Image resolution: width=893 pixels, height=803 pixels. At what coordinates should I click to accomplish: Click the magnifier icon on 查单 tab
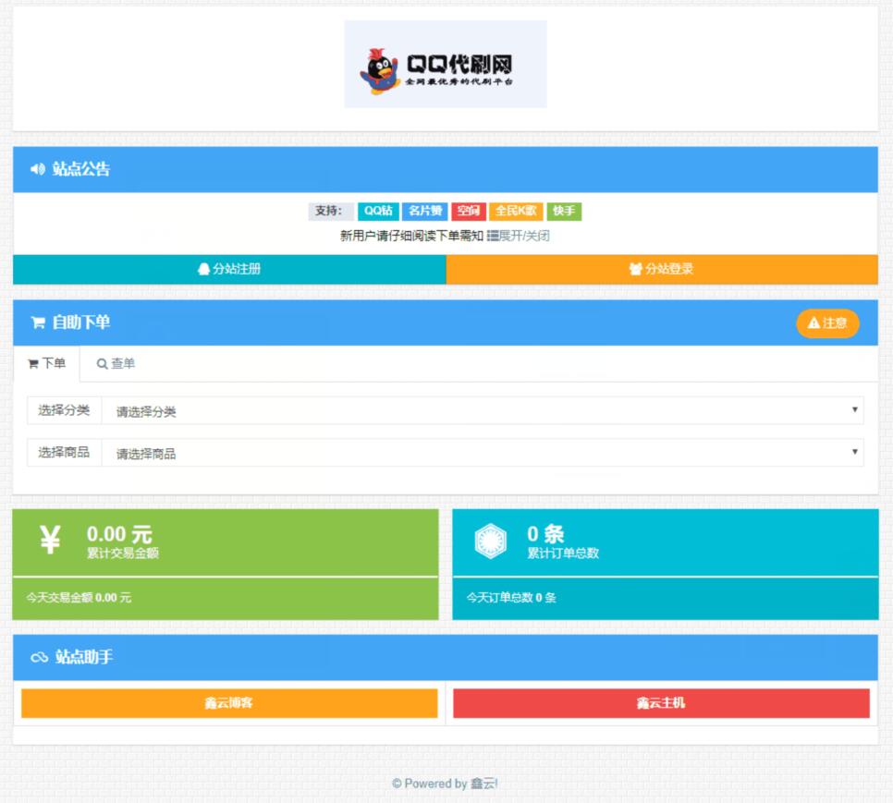tap(102, 364)
